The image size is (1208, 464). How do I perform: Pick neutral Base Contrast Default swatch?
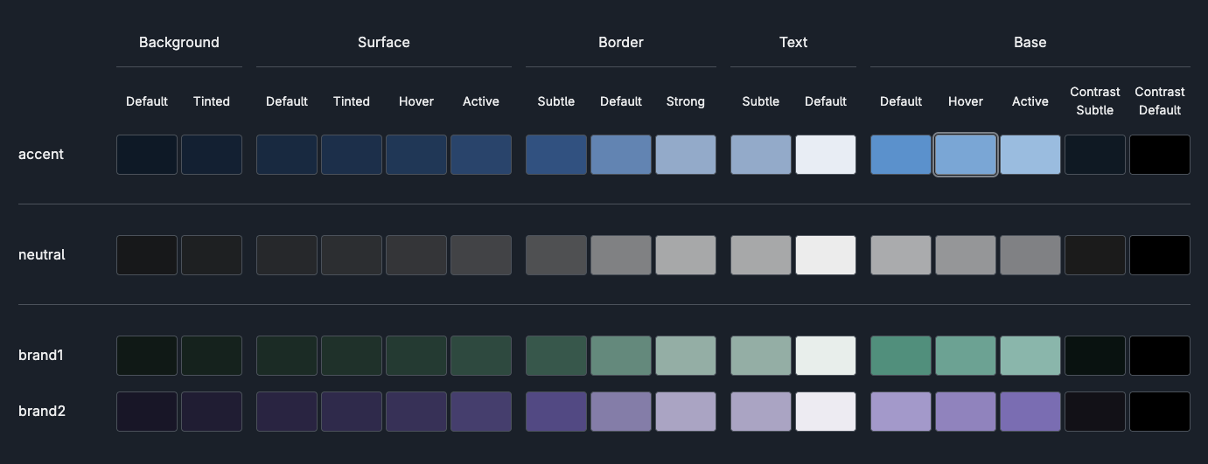1160,255
